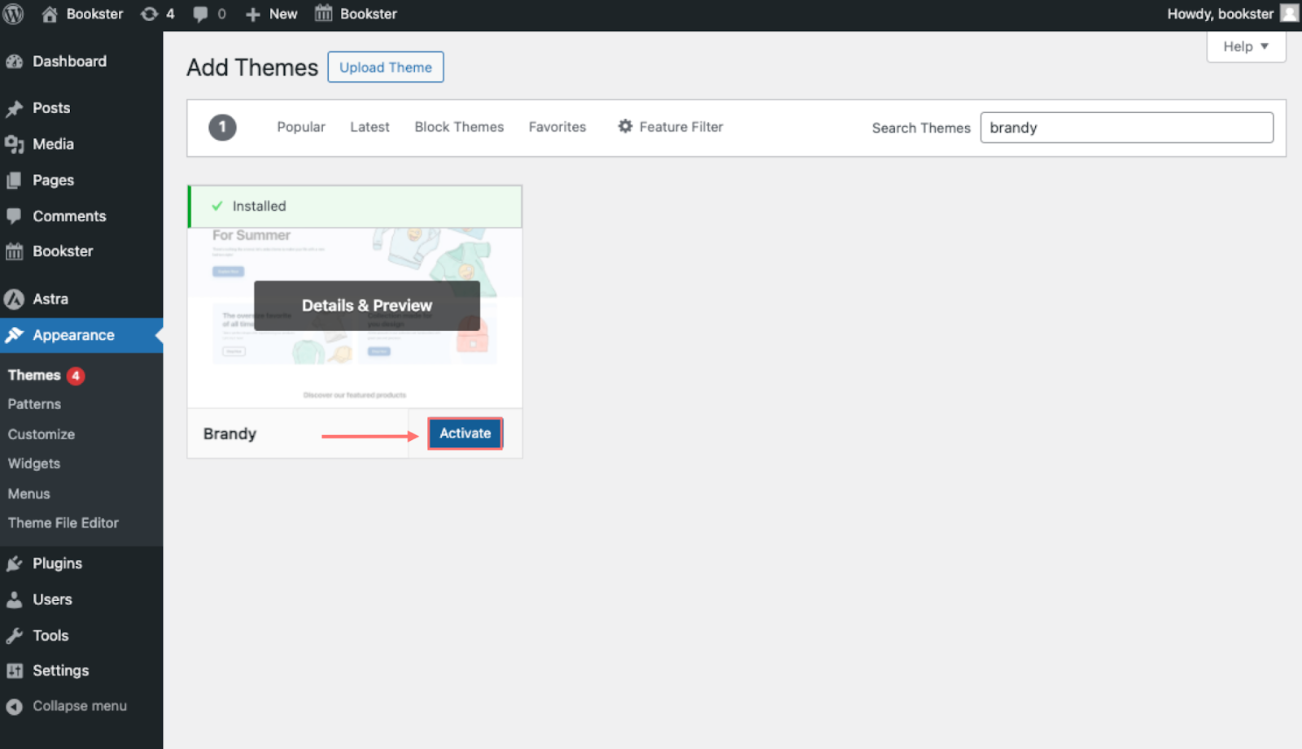Click the Search Themes input field
This screenshot has height=749, width=1302.
pyautogui.click(x=1126, y=128)
